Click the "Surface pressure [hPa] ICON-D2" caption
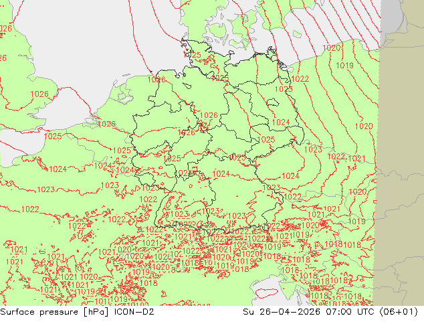This screenshot has height=328, width=424. point(77,312)
